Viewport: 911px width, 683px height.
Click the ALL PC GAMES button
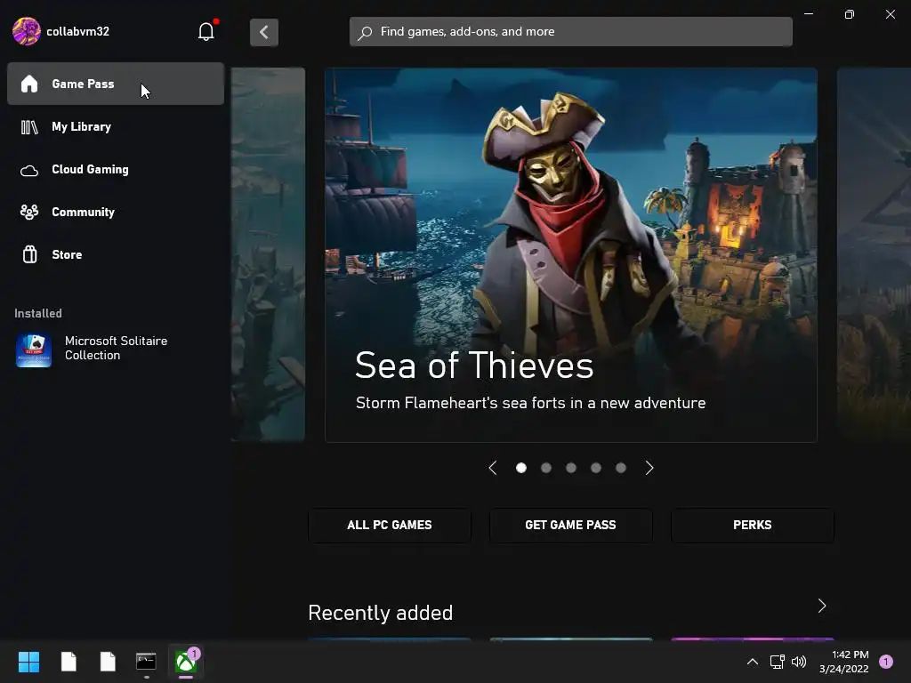point(390,525)
